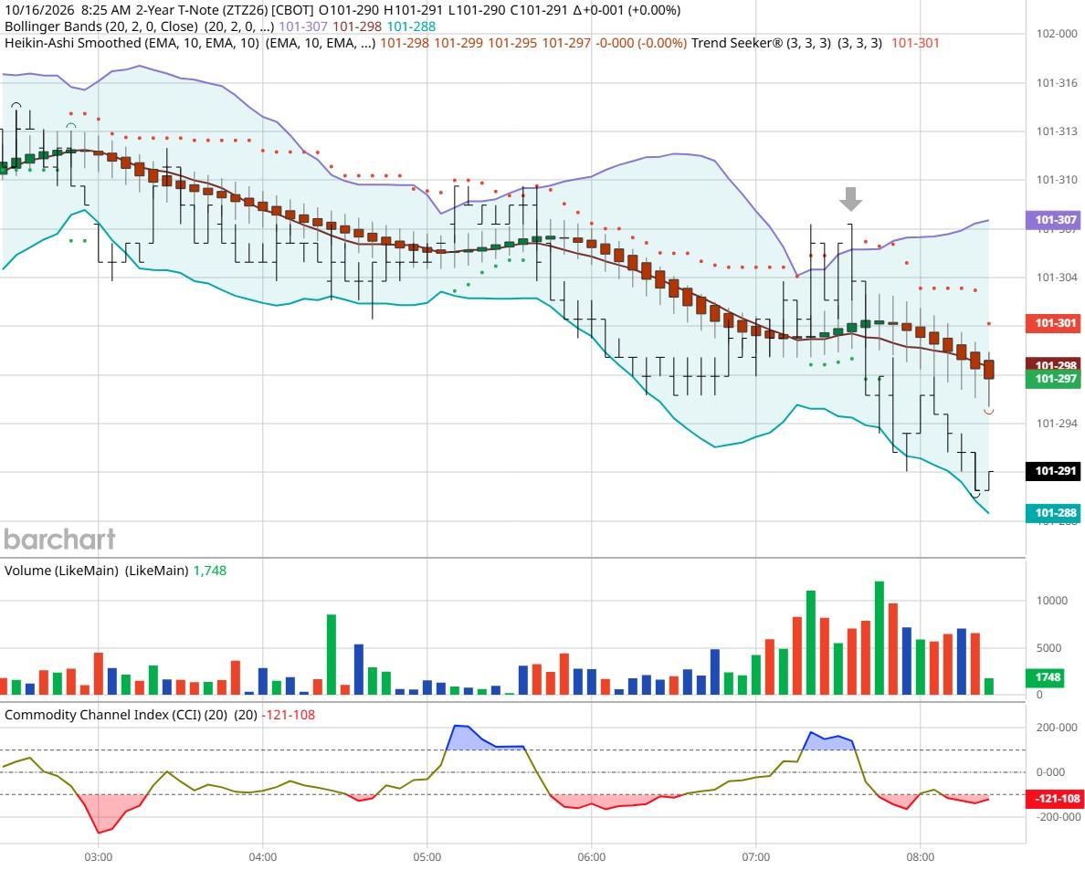The width and height of the screenshot is (1085, 870).
Task: Click the "08:00" time axis label
Action: coord(920,857)
